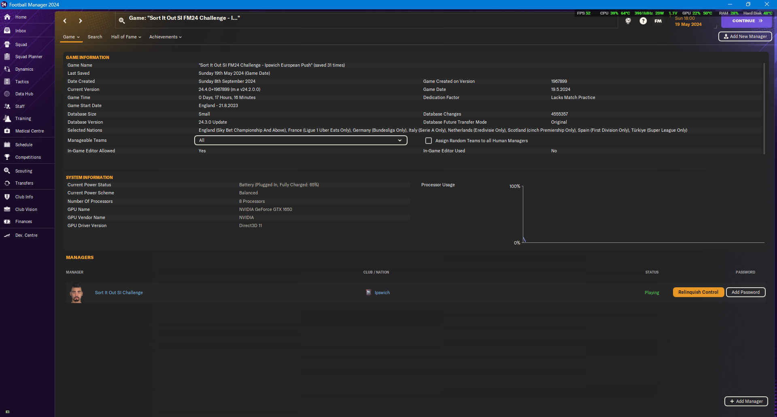This screenshot has width=777, height=417.
Task: Open the Staff icon
Action: point(7,106)
